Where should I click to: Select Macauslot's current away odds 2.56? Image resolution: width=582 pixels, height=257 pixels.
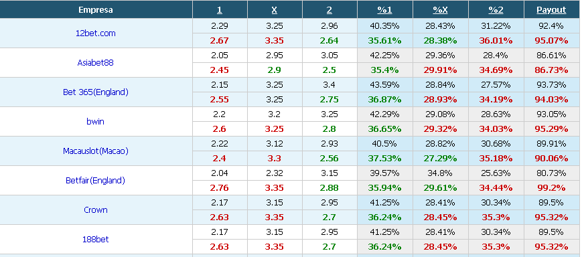330,159
